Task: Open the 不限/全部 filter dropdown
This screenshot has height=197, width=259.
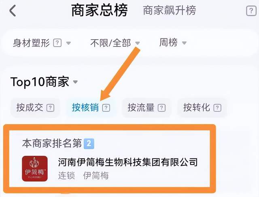Action: click(x=115, y=43)
